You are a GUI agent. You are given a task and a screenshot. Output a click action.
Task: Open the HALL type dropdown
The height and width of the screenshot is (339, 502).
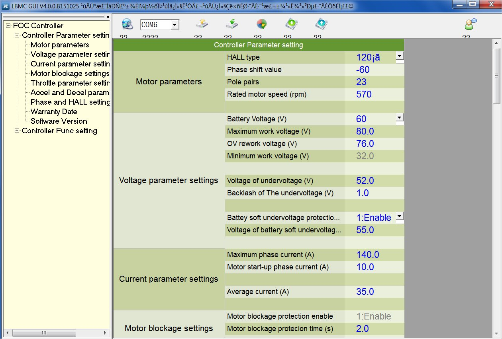[x=400, y=56]
